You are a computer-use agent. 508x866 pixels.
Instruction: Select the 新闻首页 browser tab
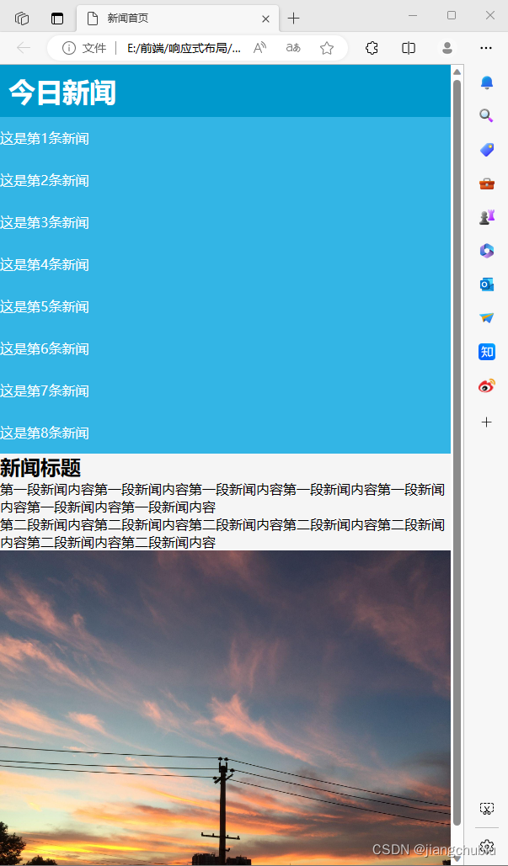178,19
